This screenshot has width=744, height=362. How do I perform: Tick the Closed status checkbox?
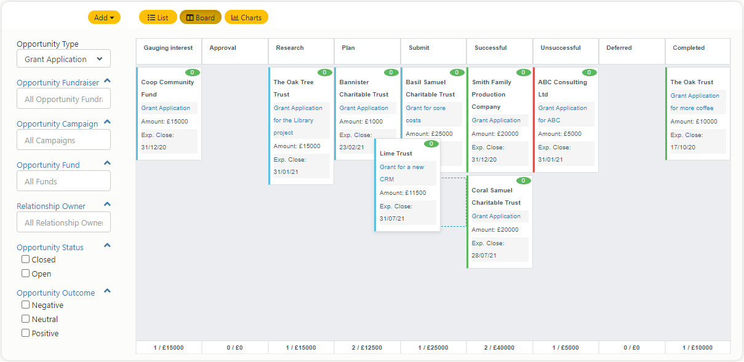pos(26,259)
